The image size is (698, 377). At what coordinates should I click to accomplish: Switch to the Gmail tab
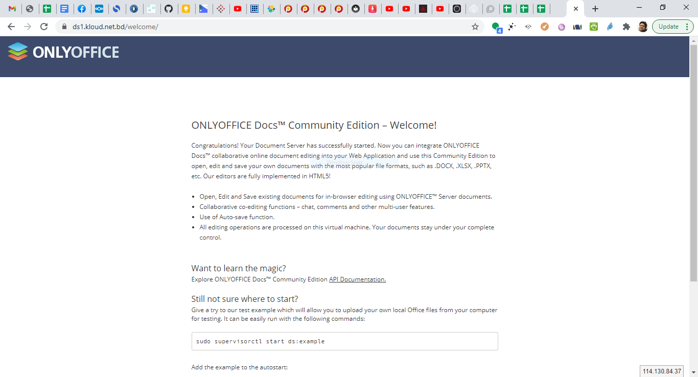(12, 9)
